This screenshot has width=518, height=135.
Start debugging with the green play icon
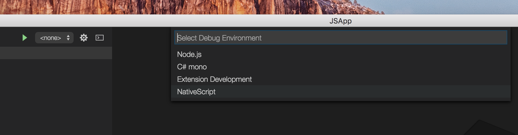point(25,38)
